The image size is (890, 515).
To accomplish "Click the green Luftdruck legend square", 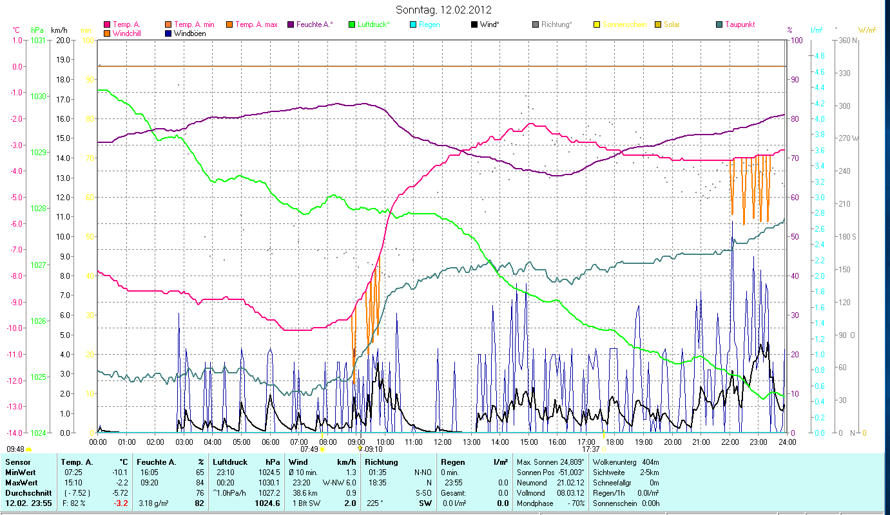I will [x=352, y=24].
